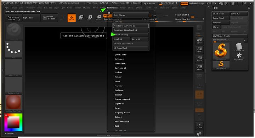255x138 pixels.
Task: Open the Alpha Off picker
Action: (14, 68)
